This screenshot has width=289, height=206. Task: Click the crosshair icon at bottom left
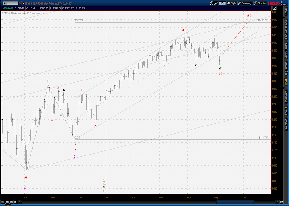click(3, 202)
